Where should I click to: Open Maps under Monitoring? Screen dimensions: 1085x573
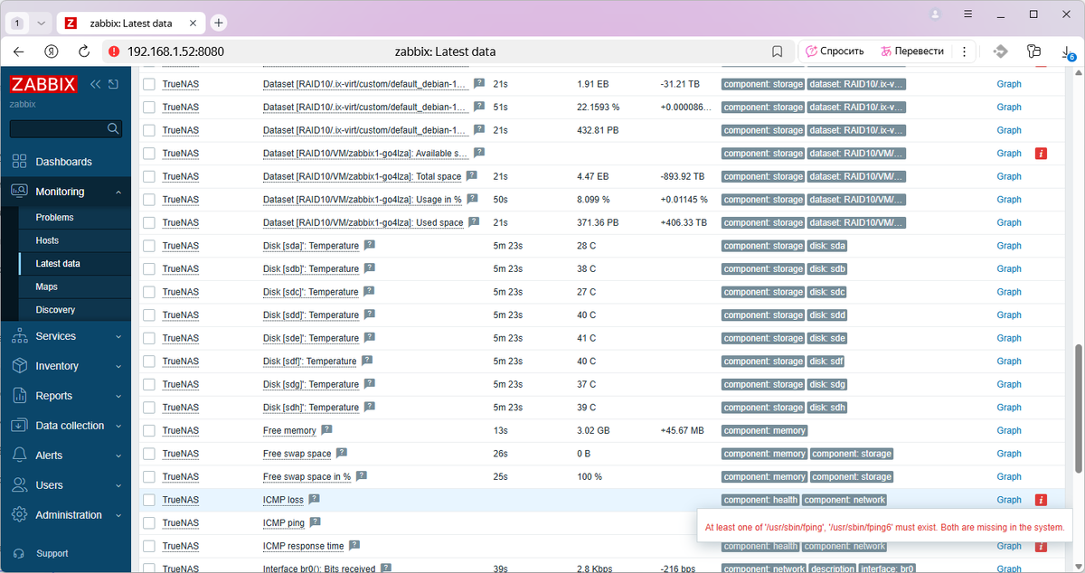tap(47, 286)
